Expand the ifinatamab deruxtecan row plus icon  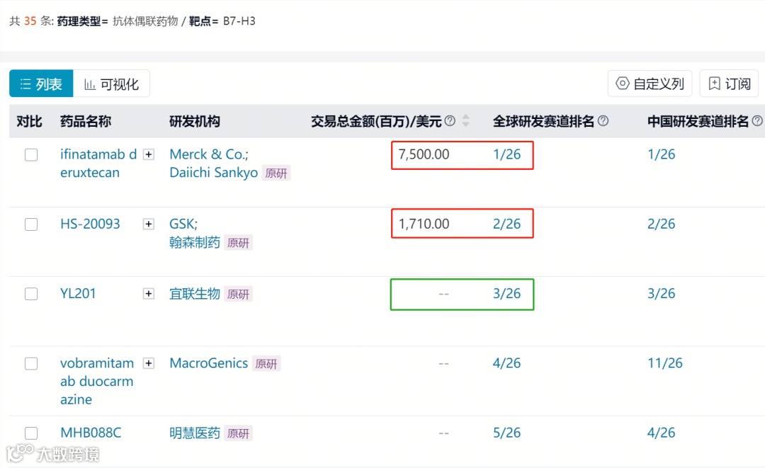pos(149,154)
